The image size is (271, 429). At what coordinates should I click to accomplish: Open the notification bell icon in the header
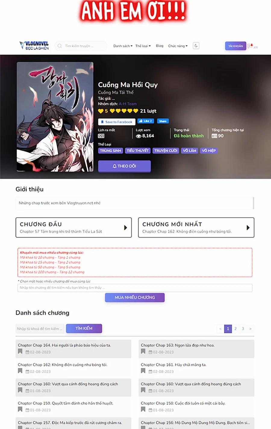(x=250, y=46)
